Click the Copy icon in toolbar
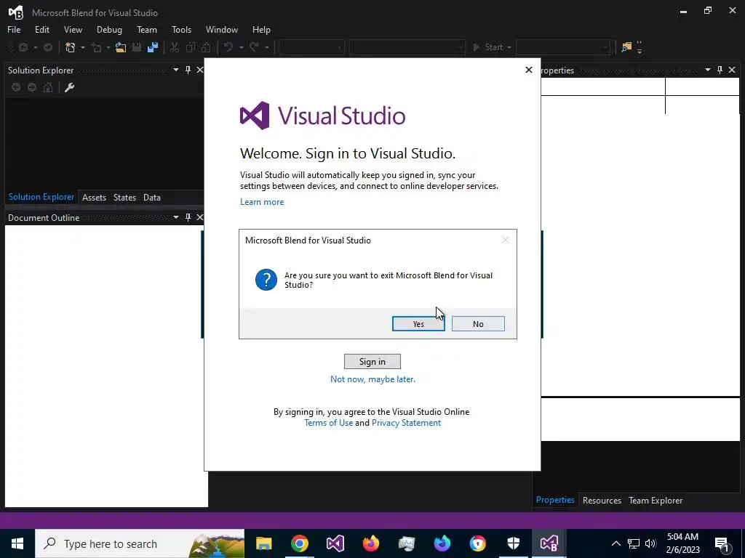The image size is (745, 558). pos(191,47)
